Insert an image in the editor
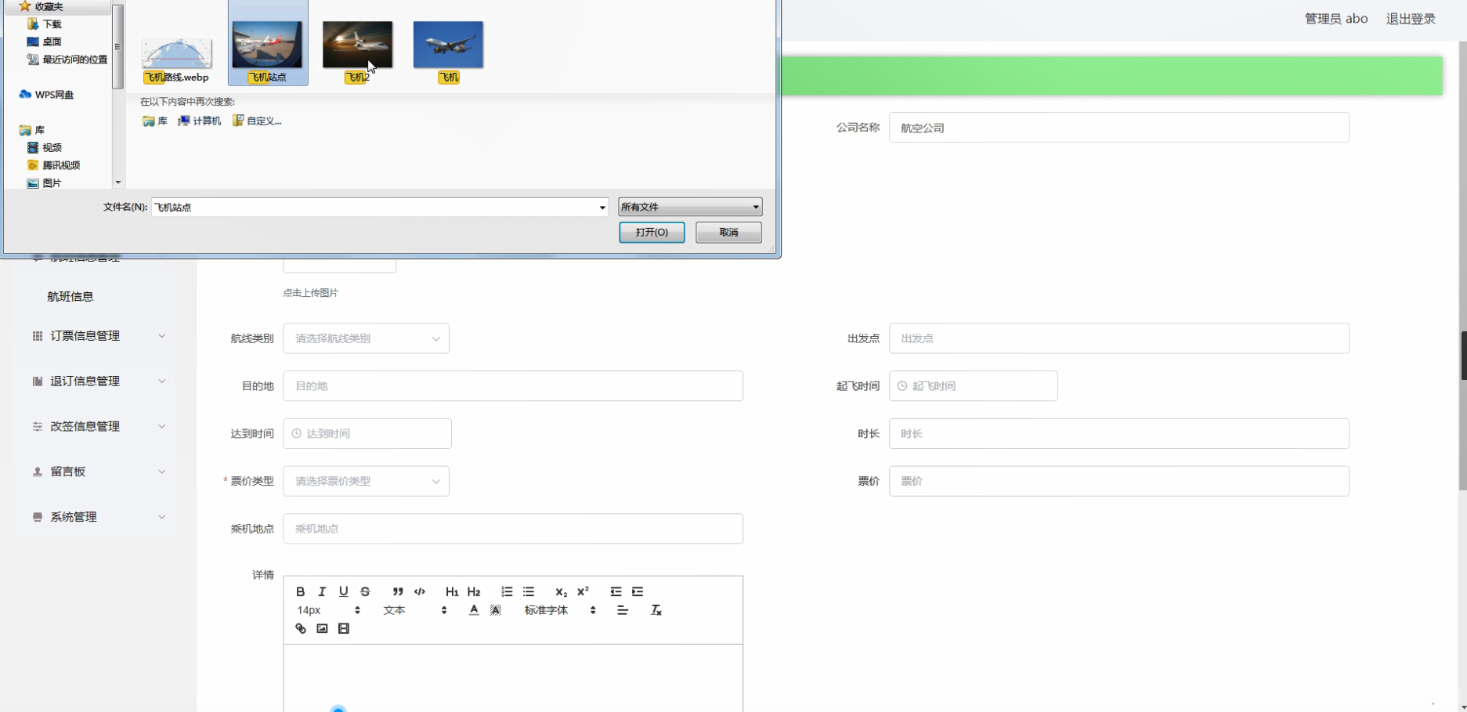Image resolution: width=1467 pixels, height=712 pixels. coord(322,629)
